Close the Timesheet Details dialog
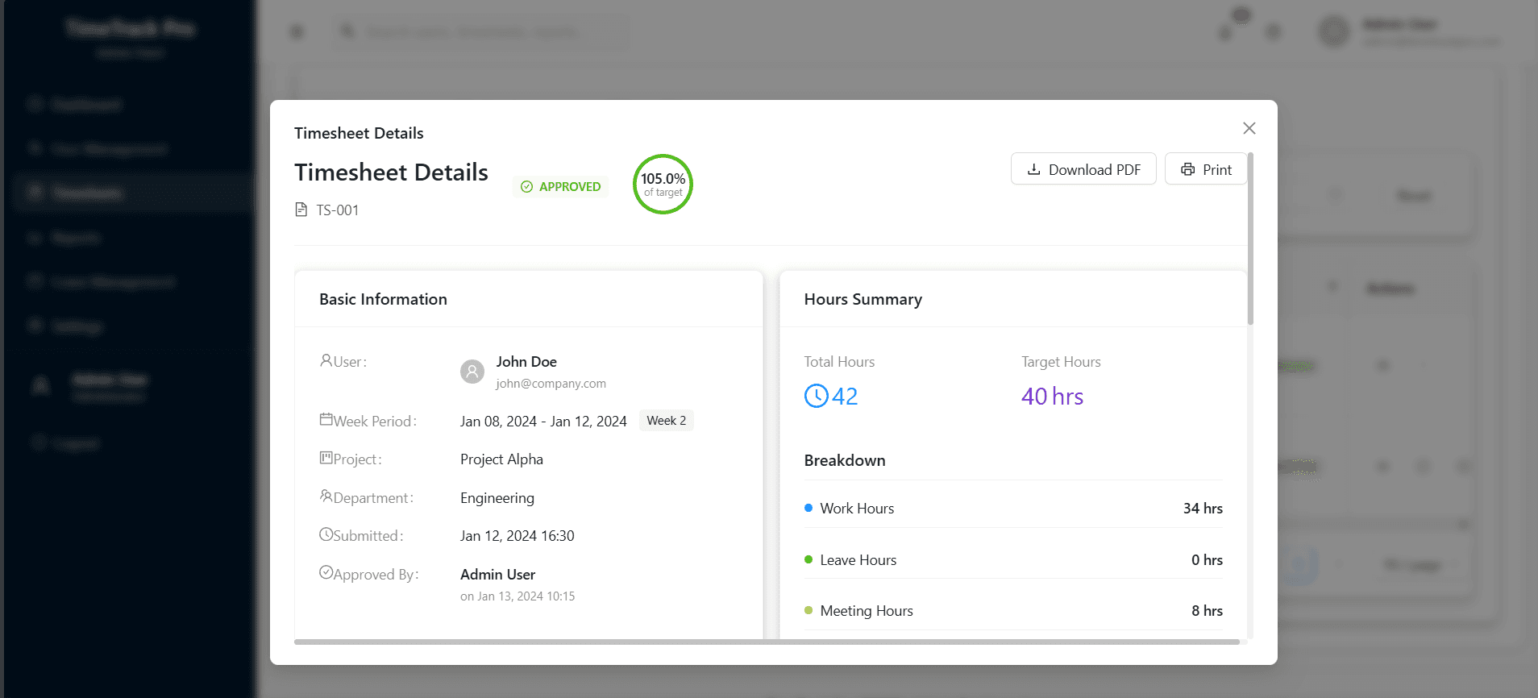1538x698 pixels. point(1249,128)
